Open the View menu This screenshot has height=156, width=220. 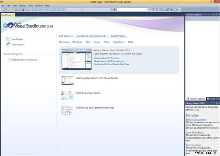[14, 5]
